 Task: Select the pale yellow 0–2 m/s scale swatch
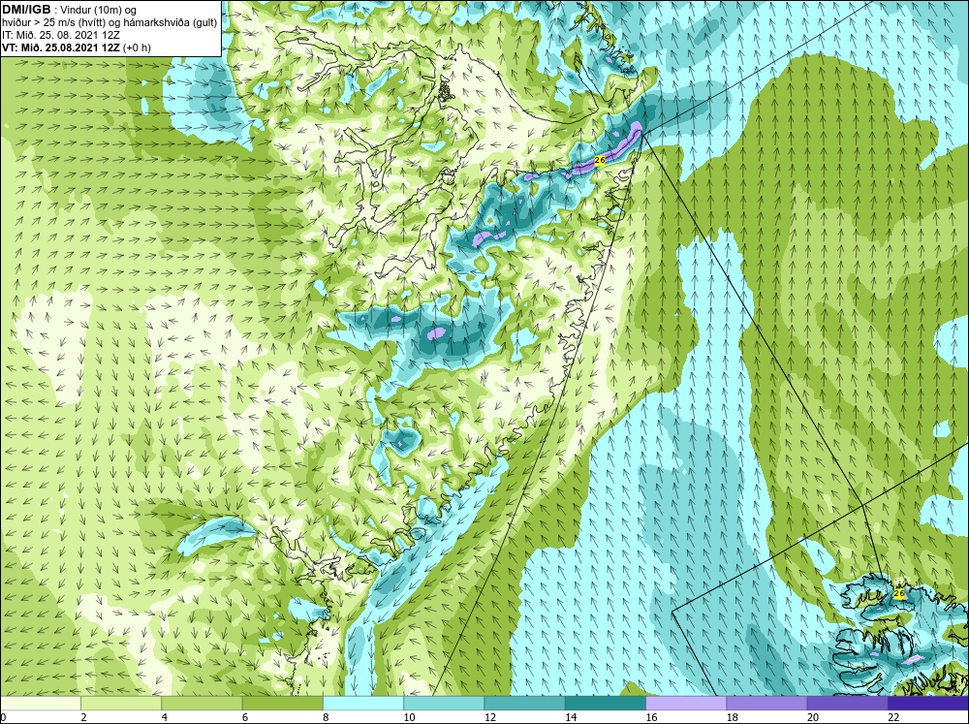[x=40, y=704]
